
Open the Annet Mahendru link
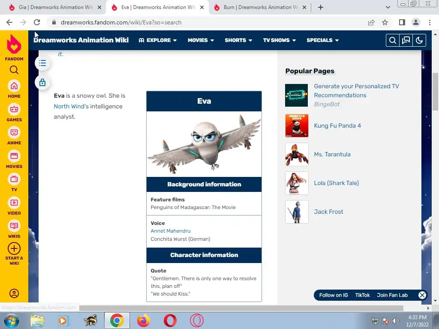pyautogui.click(x=171, y=231)
